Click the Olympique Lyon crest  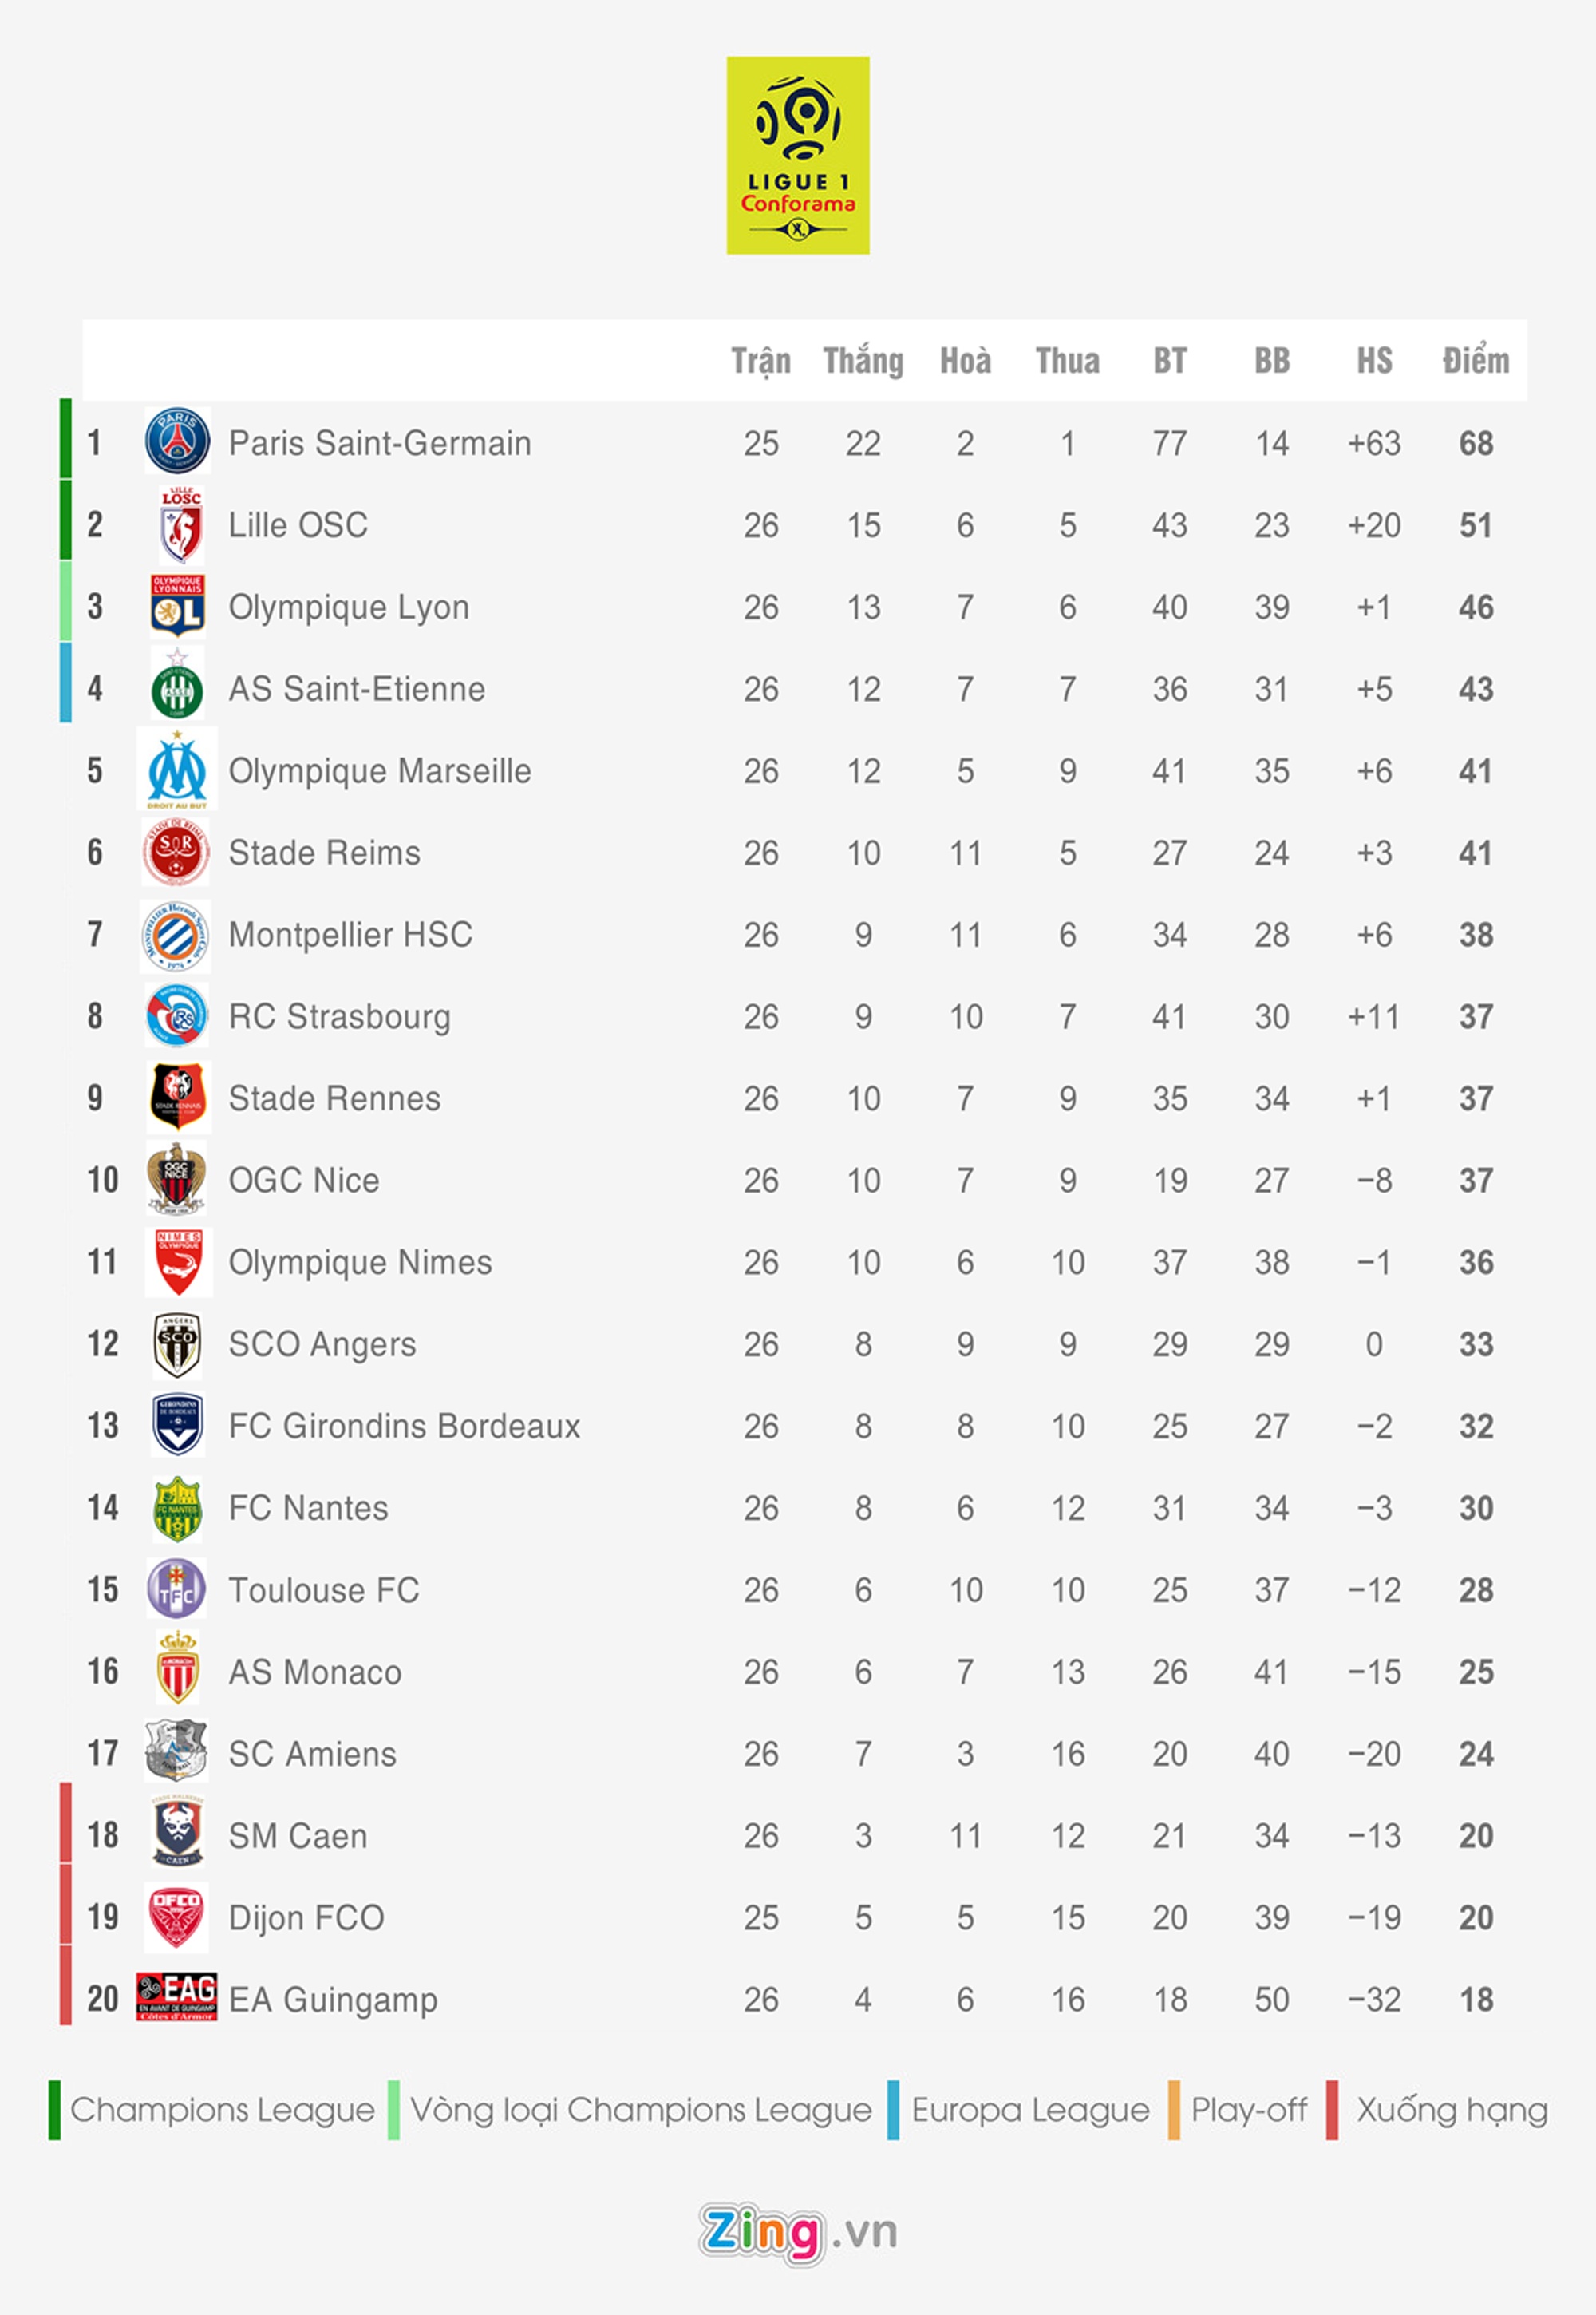pos(177,605)
